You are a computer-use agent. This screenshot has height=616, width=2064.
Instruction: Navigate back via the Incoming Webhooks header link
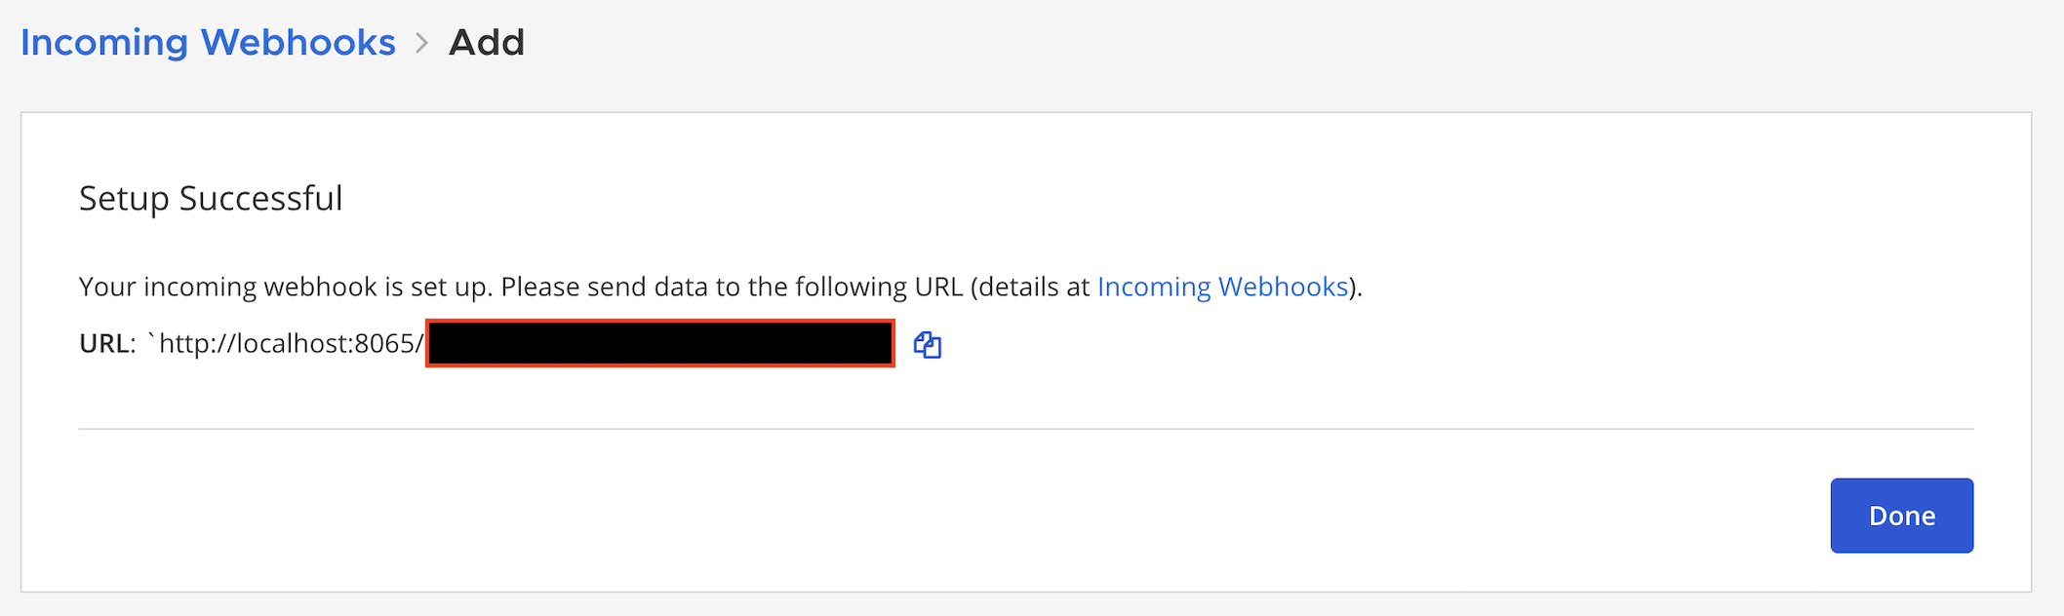[x=208, y=43]
